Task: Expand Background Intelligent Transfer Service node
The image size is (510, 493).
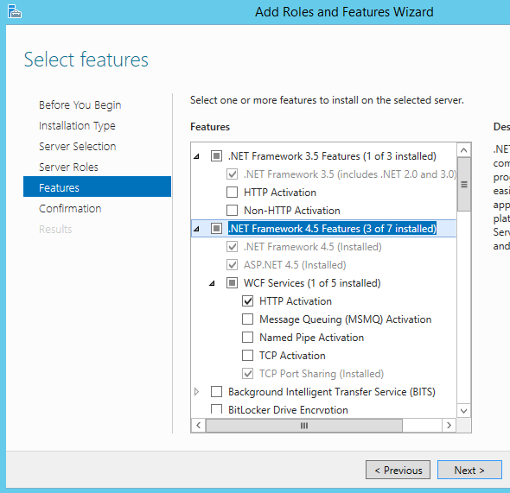Action: click(x=196, y=392)
